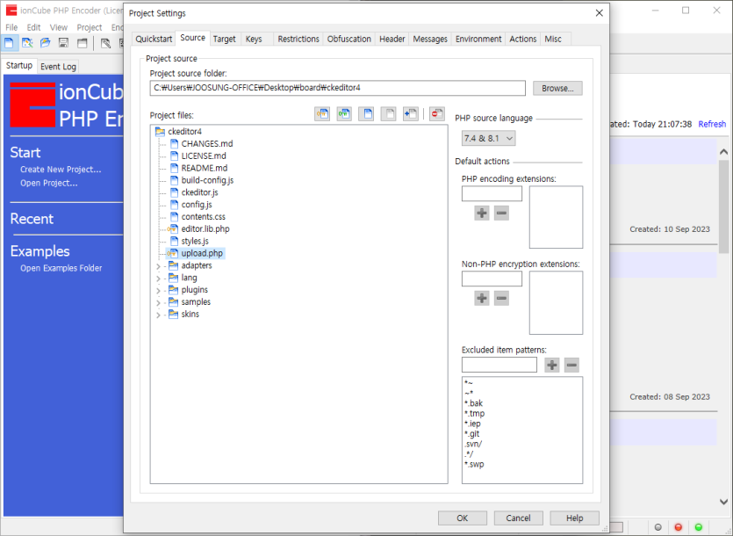
Task: Open the Header tab
Action: [x=392, y=39]
